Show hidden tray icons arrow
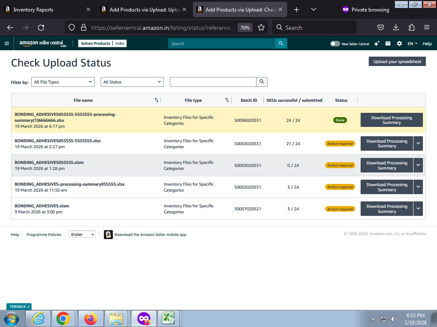 (x=373, y=318)
